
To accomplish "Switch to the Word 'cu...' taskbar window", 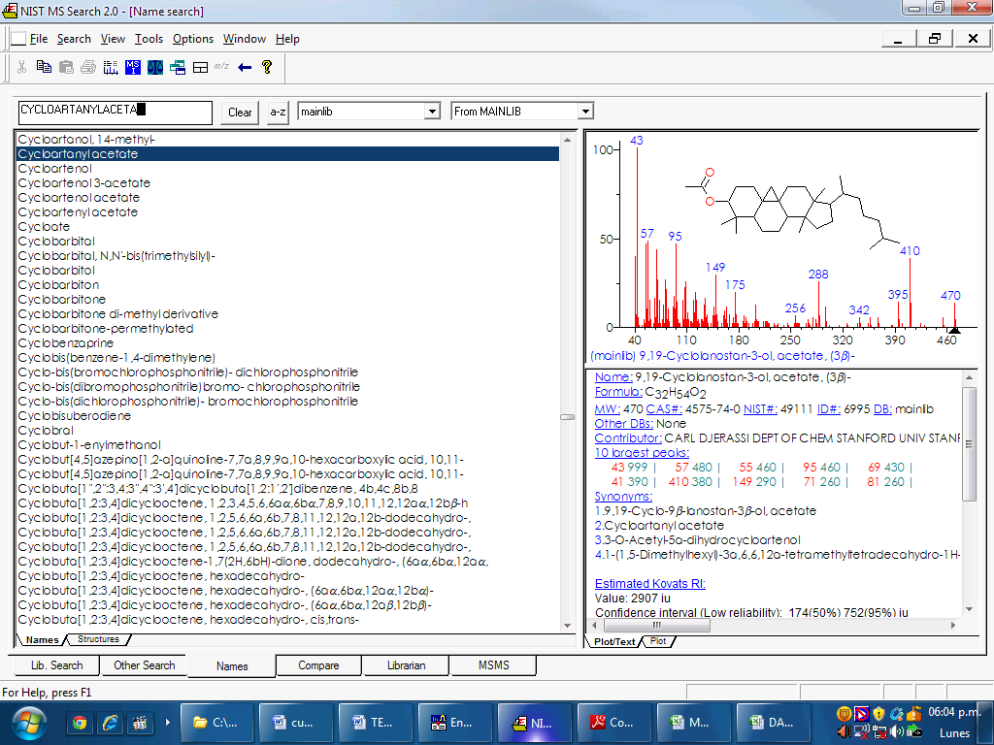I will [x=295, y=723].
